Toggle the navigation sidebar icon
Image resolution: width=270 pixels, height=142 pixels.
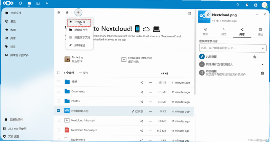(59, 12)
